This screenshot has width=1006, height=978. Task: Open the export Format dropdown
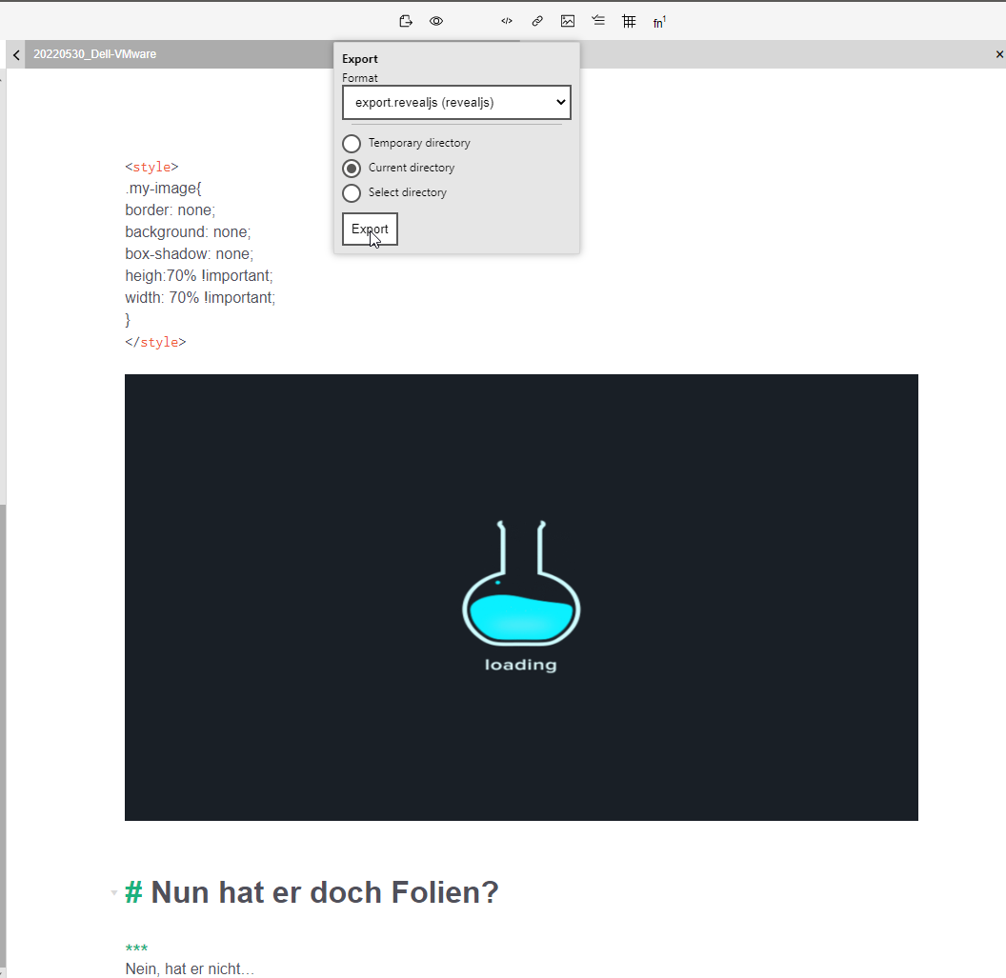456,103
